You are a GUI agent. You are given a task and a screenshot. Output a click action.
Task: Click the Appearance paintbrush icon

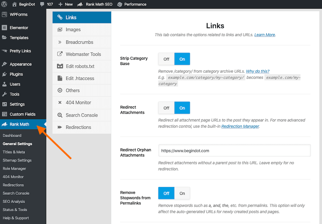(4, 64)
